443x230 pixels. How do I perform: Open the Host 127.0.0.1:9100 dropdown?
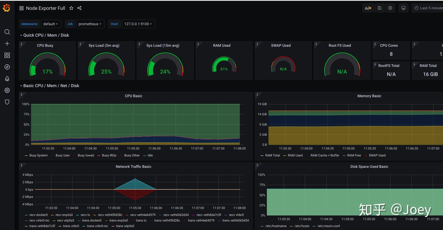point(138,24)
